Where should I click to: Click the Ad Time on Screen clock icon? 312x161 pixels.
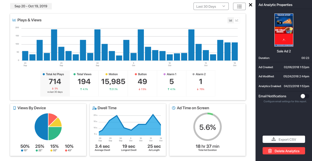tap(174, 108)
